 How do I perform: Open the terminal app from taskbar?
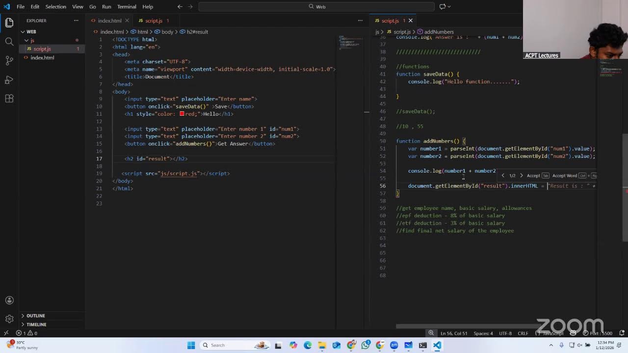point(423,345)
